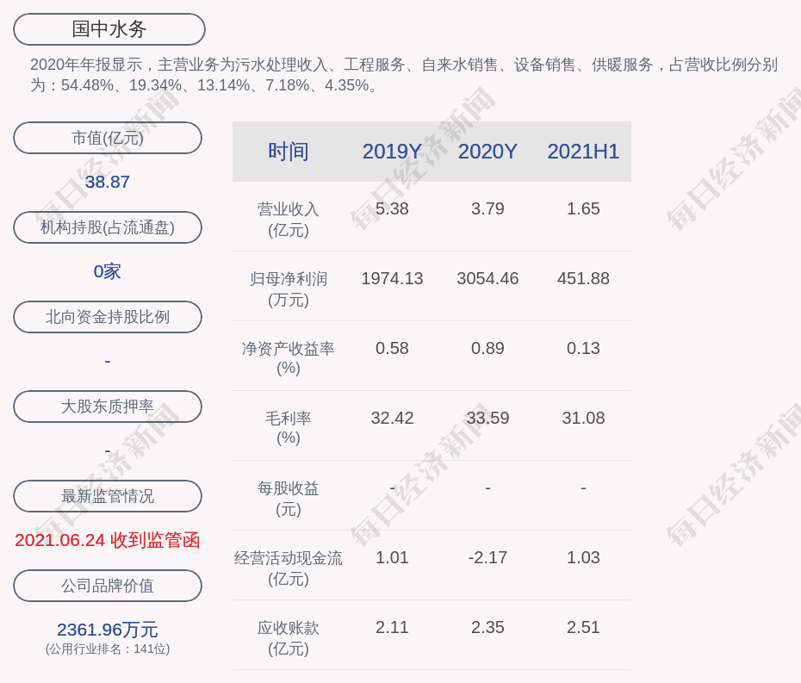Click cash flow value 1.01
Screen dimensions: 801x683
(x=392, y=557)
